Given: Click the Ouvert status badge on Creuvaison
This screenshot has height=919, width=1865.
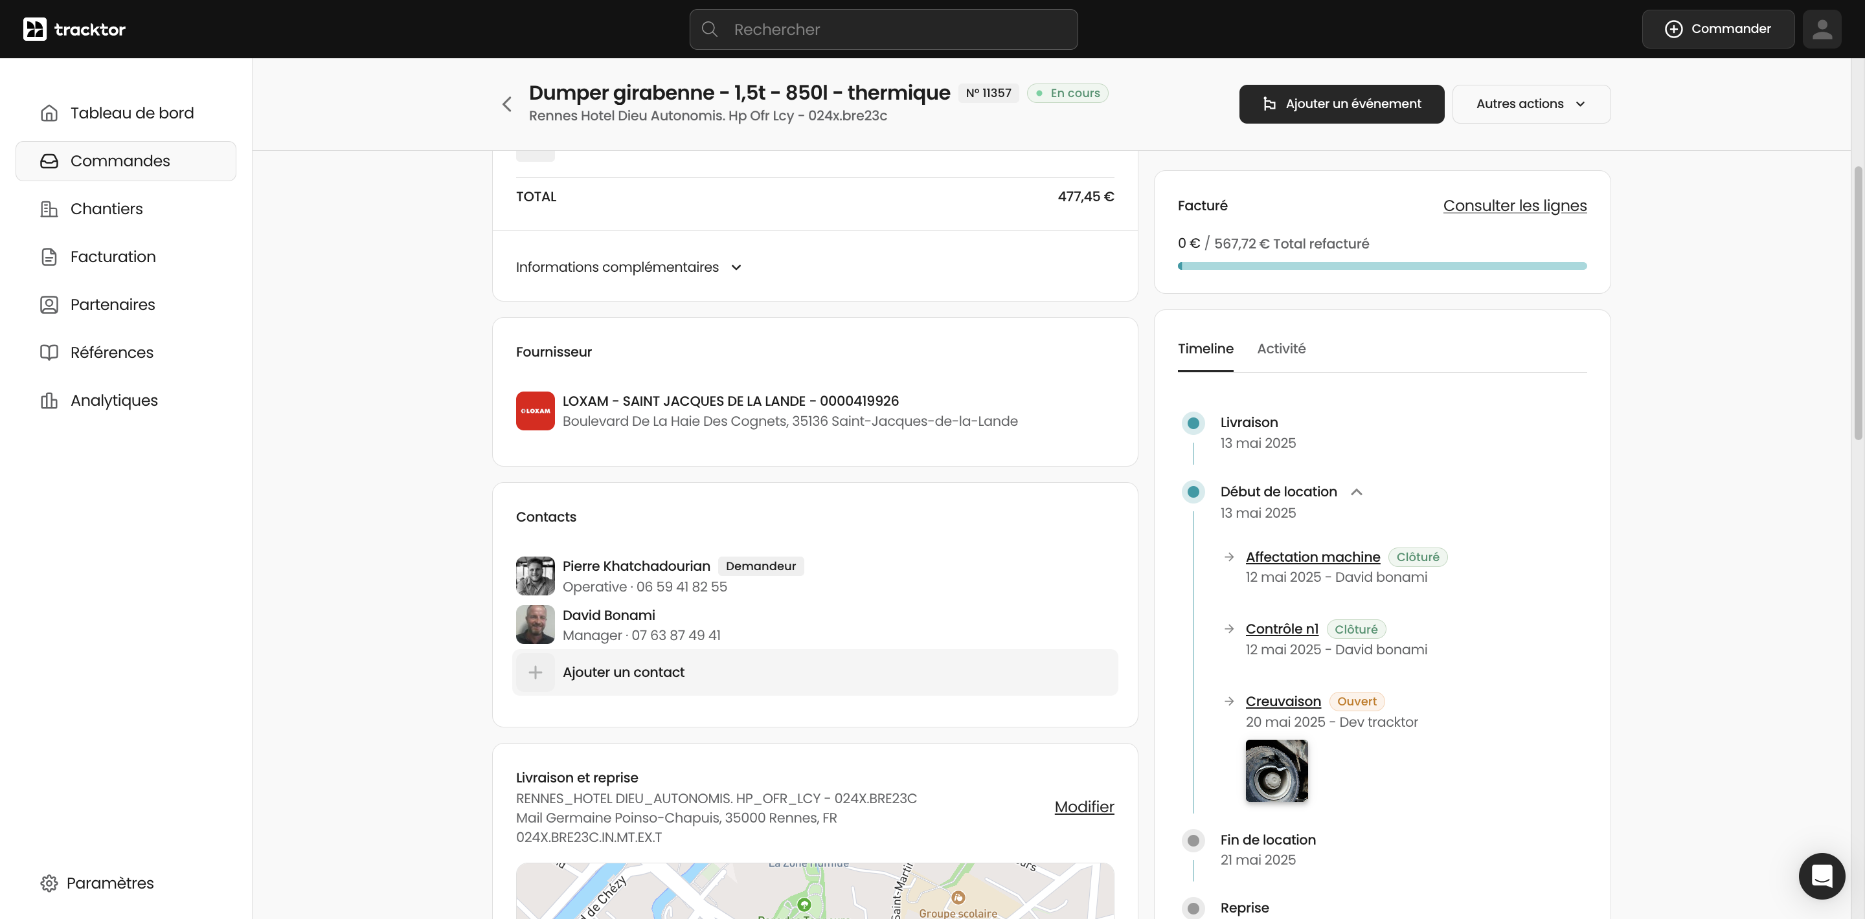Looking at the screenshot, I should point(1357,701).
